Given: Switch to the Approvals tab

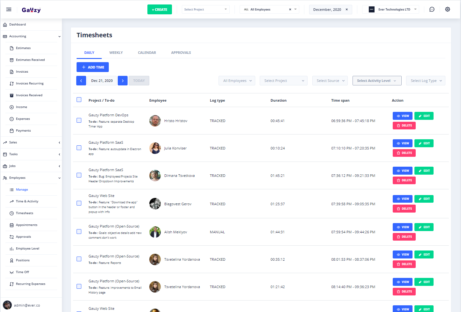Looking at the screenshot, I should [181, 53].
